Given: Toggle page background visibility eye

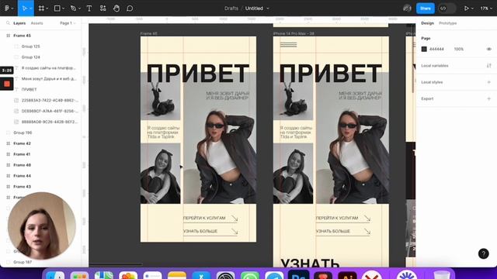Looking at the screenshot, I should pos(488,49).
